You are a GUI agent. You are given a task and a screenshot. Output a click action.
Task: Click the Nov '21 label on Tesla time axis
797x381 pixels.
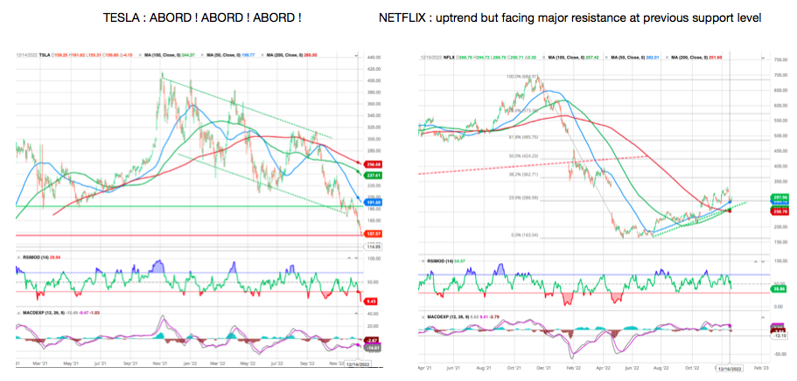coord(161,364)
